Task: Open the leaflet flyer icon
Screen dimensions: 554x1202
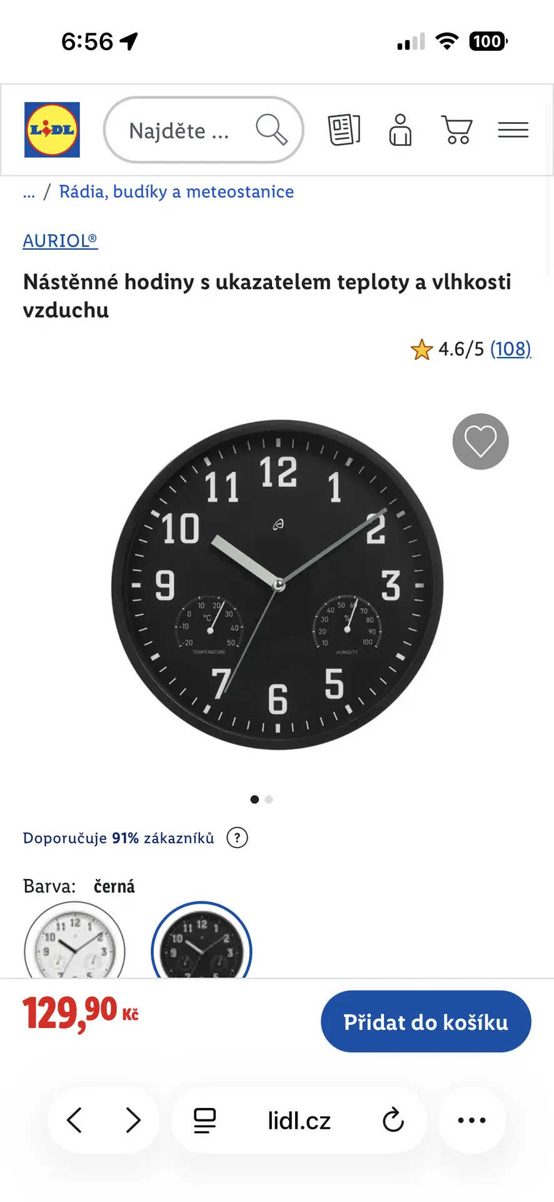Action: (x=344, y=130)
